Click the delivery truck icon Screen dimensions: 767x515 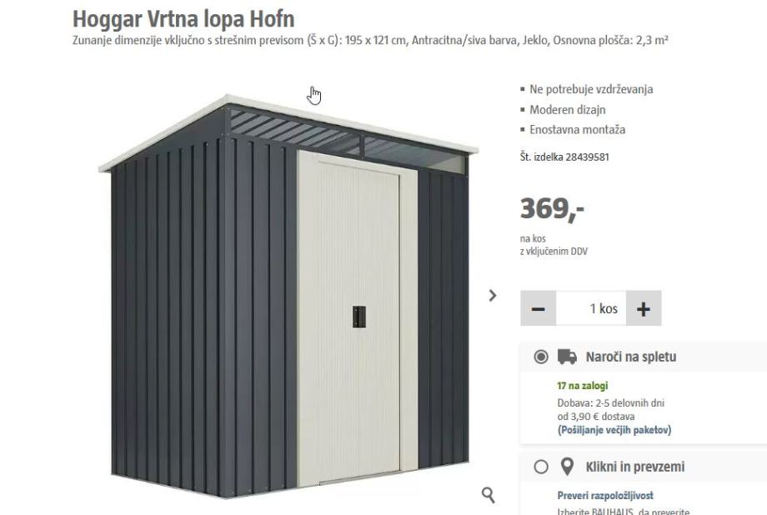click(567, 357)
